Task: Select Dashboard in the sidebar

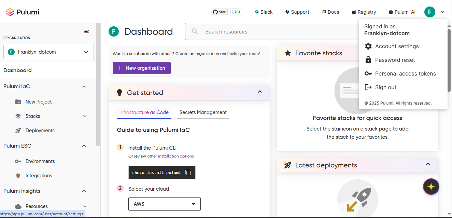Action: click(17, 70)
